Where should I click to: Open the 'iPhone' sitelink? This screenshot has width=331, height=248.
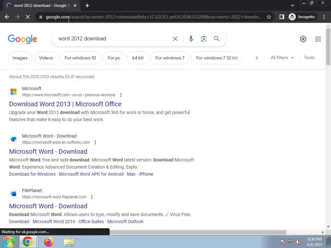146,174
